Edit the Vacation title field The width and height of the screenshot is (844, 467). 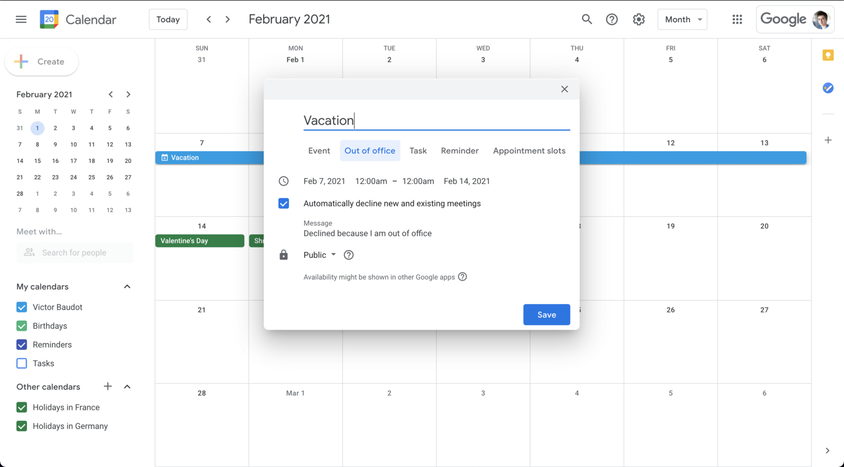[x=437, y=121]
